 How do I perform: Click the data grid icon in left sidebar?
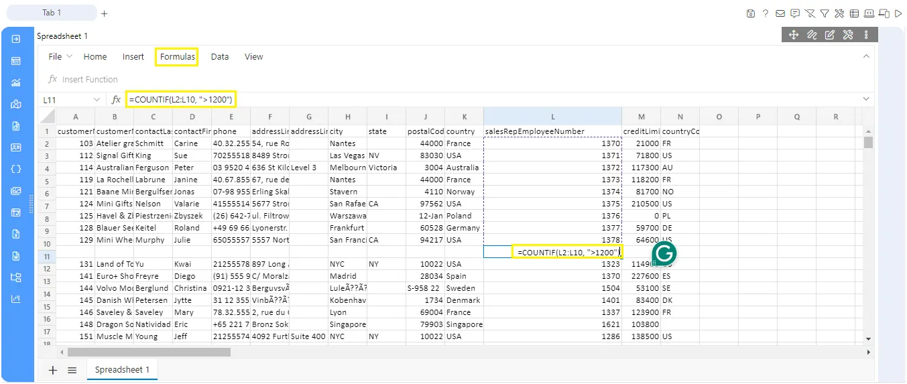[16, 61]
